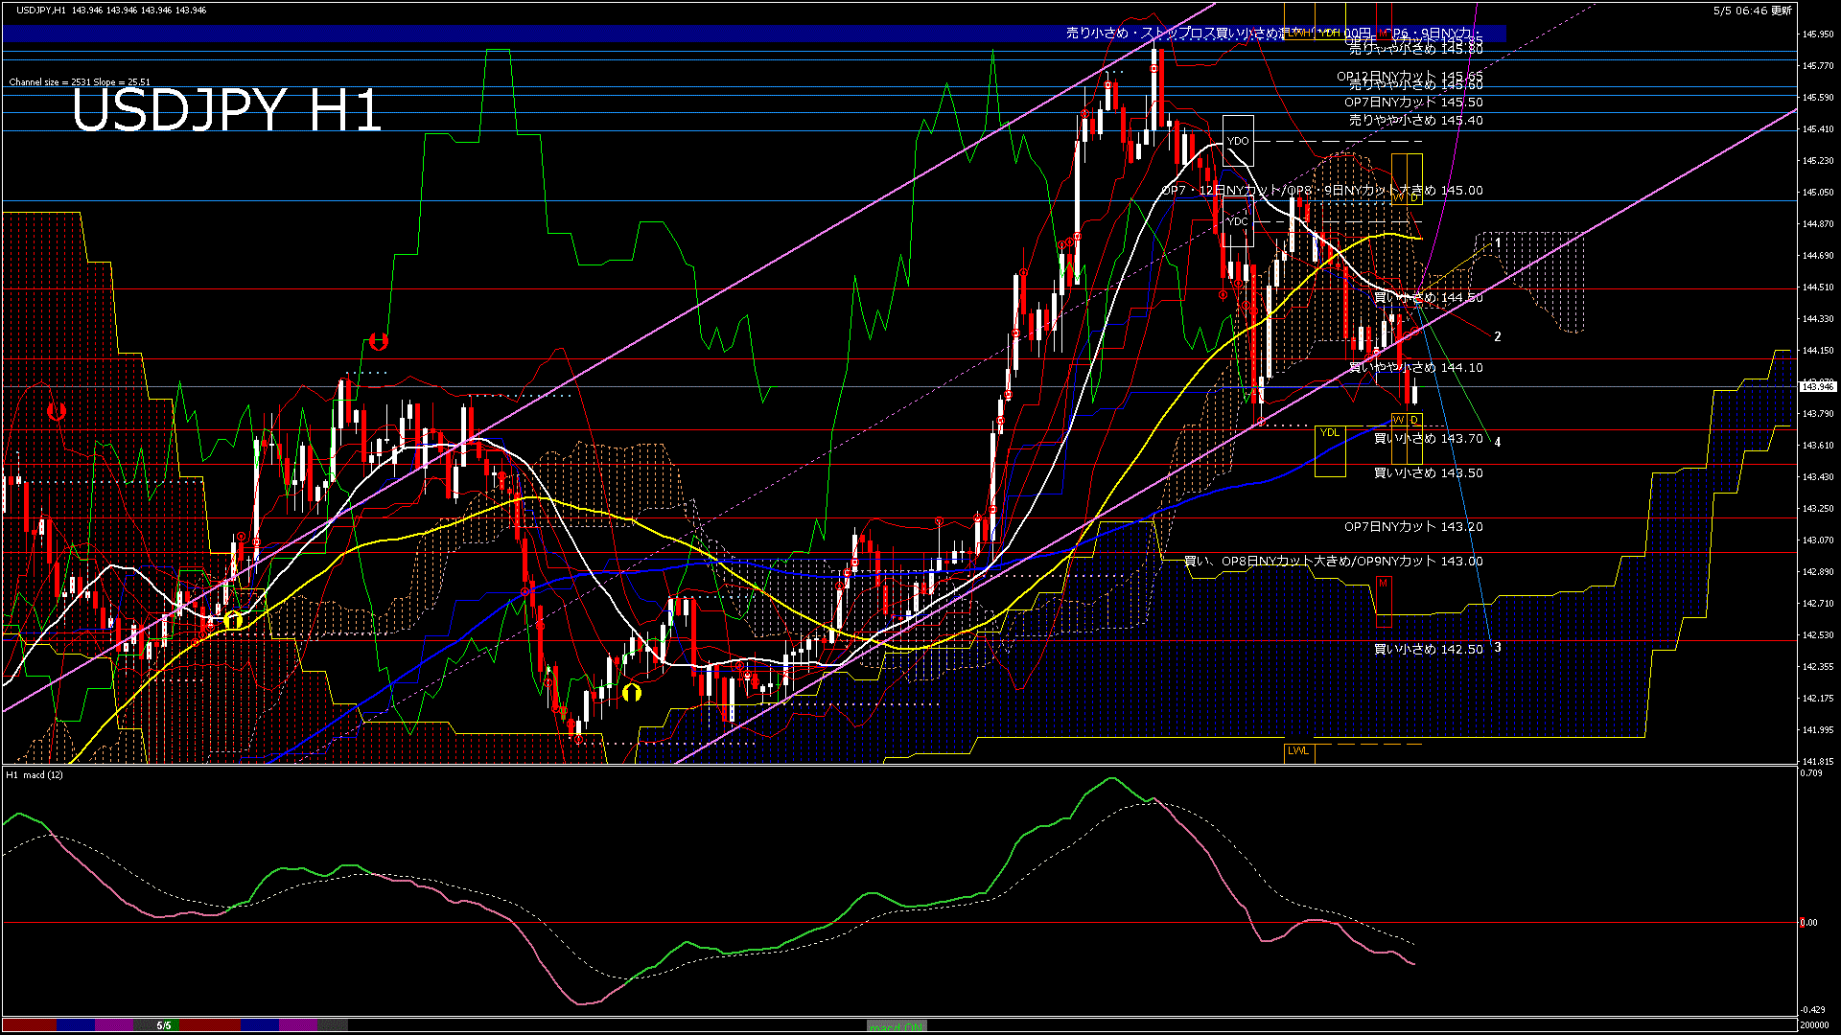1841x1035 pixels.
Task: Click projection point 1 marker
Action: [1498, 244]
